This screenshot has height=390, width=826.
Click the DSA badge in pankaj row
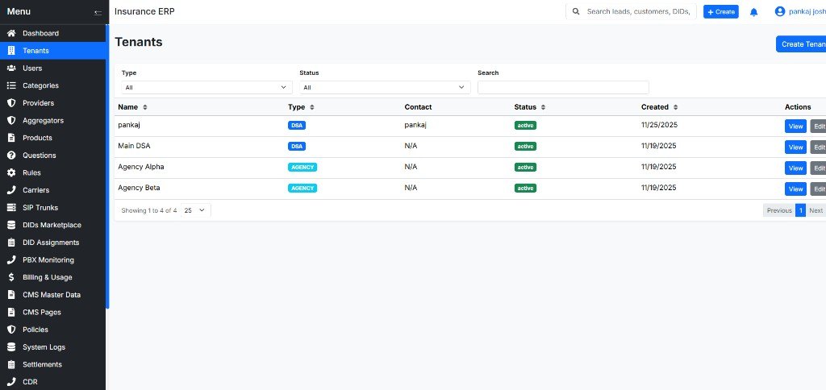[x=297, y=126]
